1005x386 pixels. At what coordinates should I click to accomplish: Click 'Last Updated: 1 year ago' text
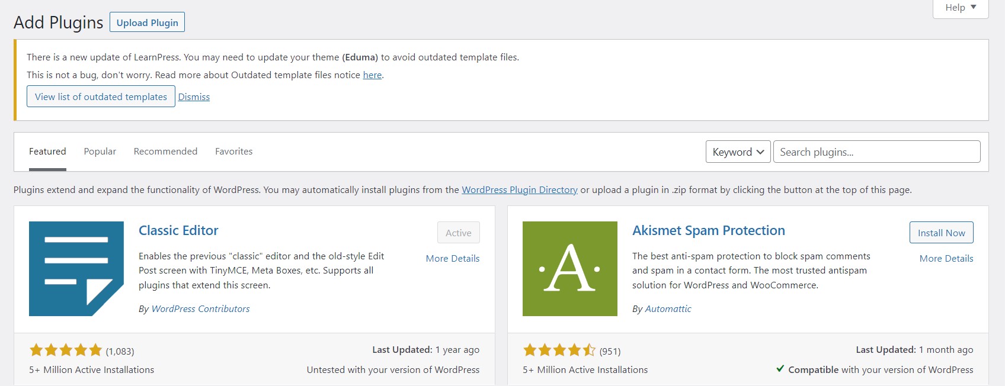(x=426, y=350)
